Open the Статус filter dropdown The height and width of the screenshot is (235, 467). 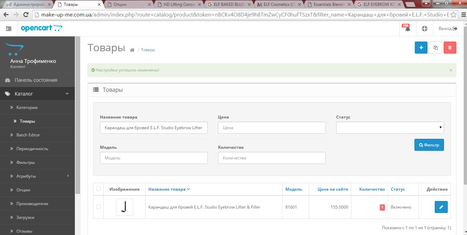point(390,127)
